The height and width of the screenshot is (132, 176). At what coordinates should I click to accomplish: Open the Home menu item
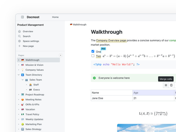(x=55, y=17)
